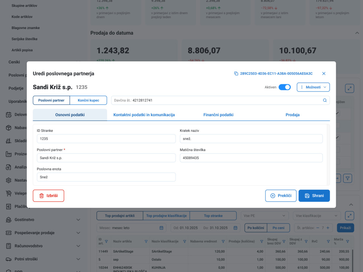
Task: Copy the partner GUID with the copy icon
Action: coord(236,73)
